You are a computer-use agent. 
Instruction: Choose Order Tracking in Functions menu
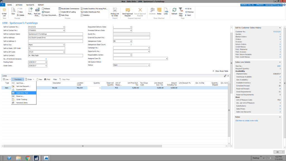click(22, 99)
